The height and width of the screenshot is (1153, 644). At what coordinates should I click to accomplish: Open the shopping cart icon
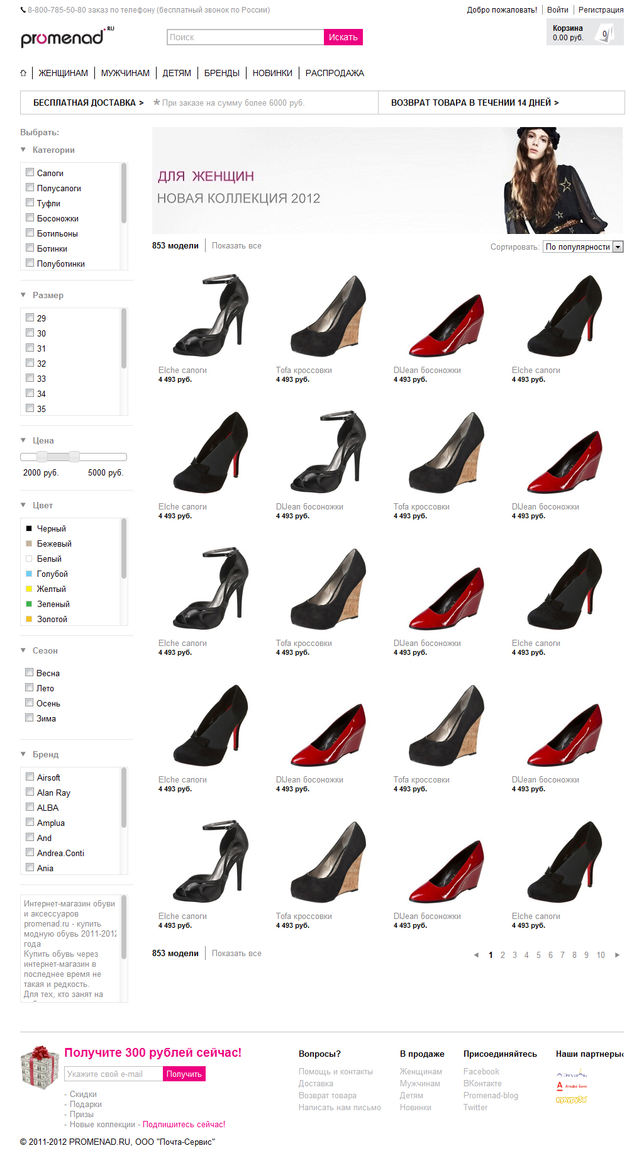pos(604,33)
